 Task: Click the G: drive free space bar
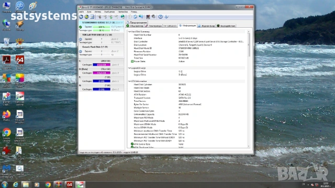[102, 89]
